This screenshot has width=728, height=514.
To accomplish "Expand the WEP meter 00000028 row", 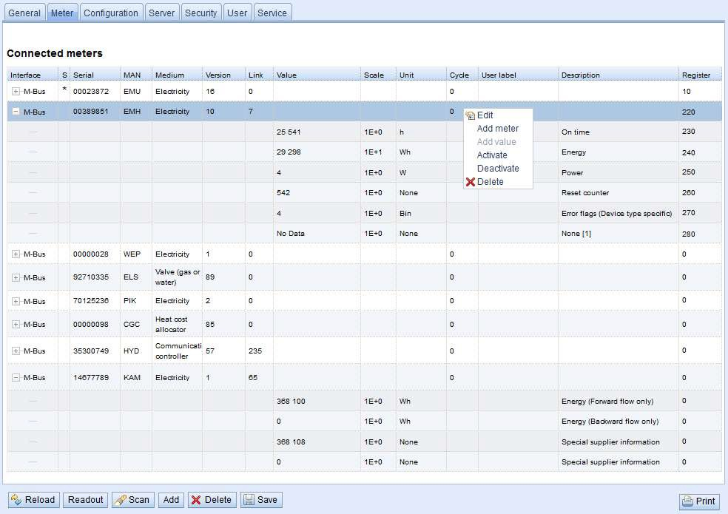I will point(16,254).
